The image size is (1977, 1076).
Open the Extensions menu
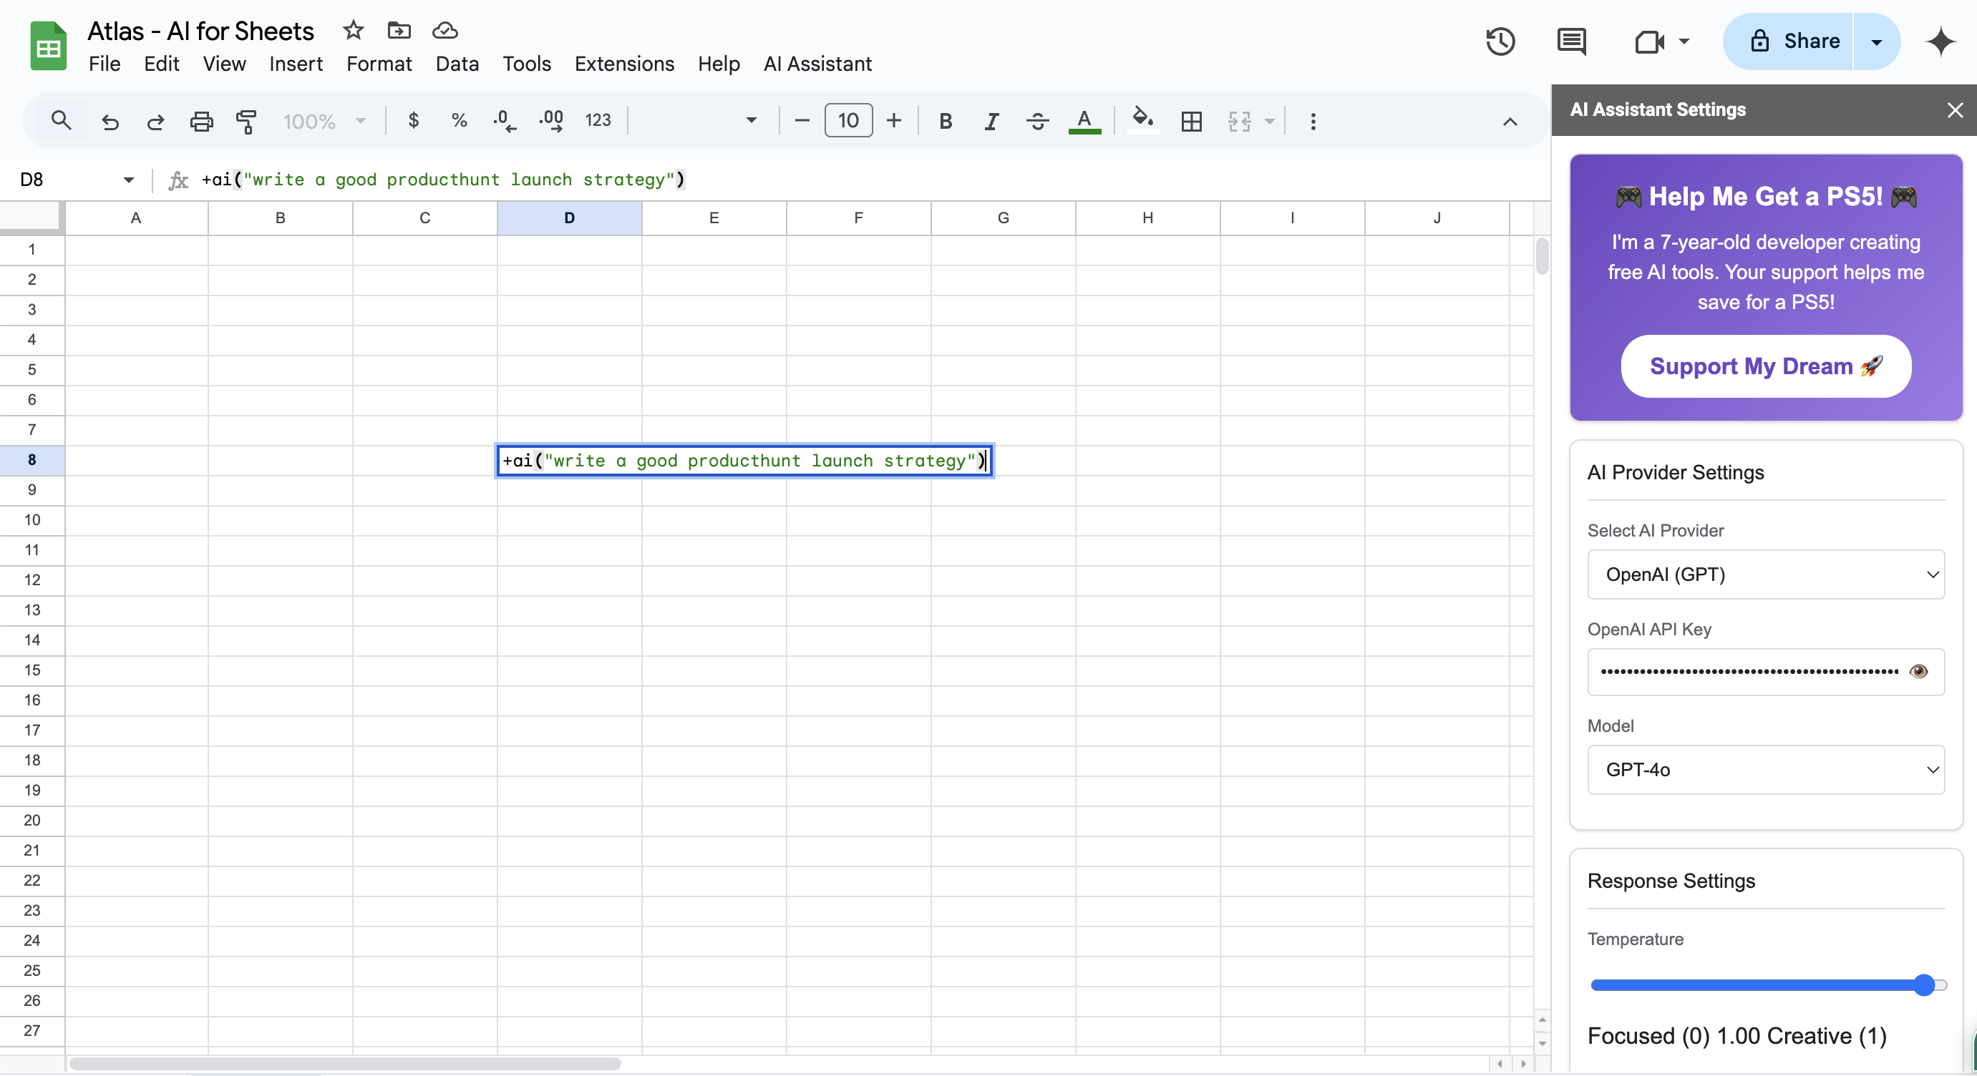pyautogui.click(x=624, y=64)
